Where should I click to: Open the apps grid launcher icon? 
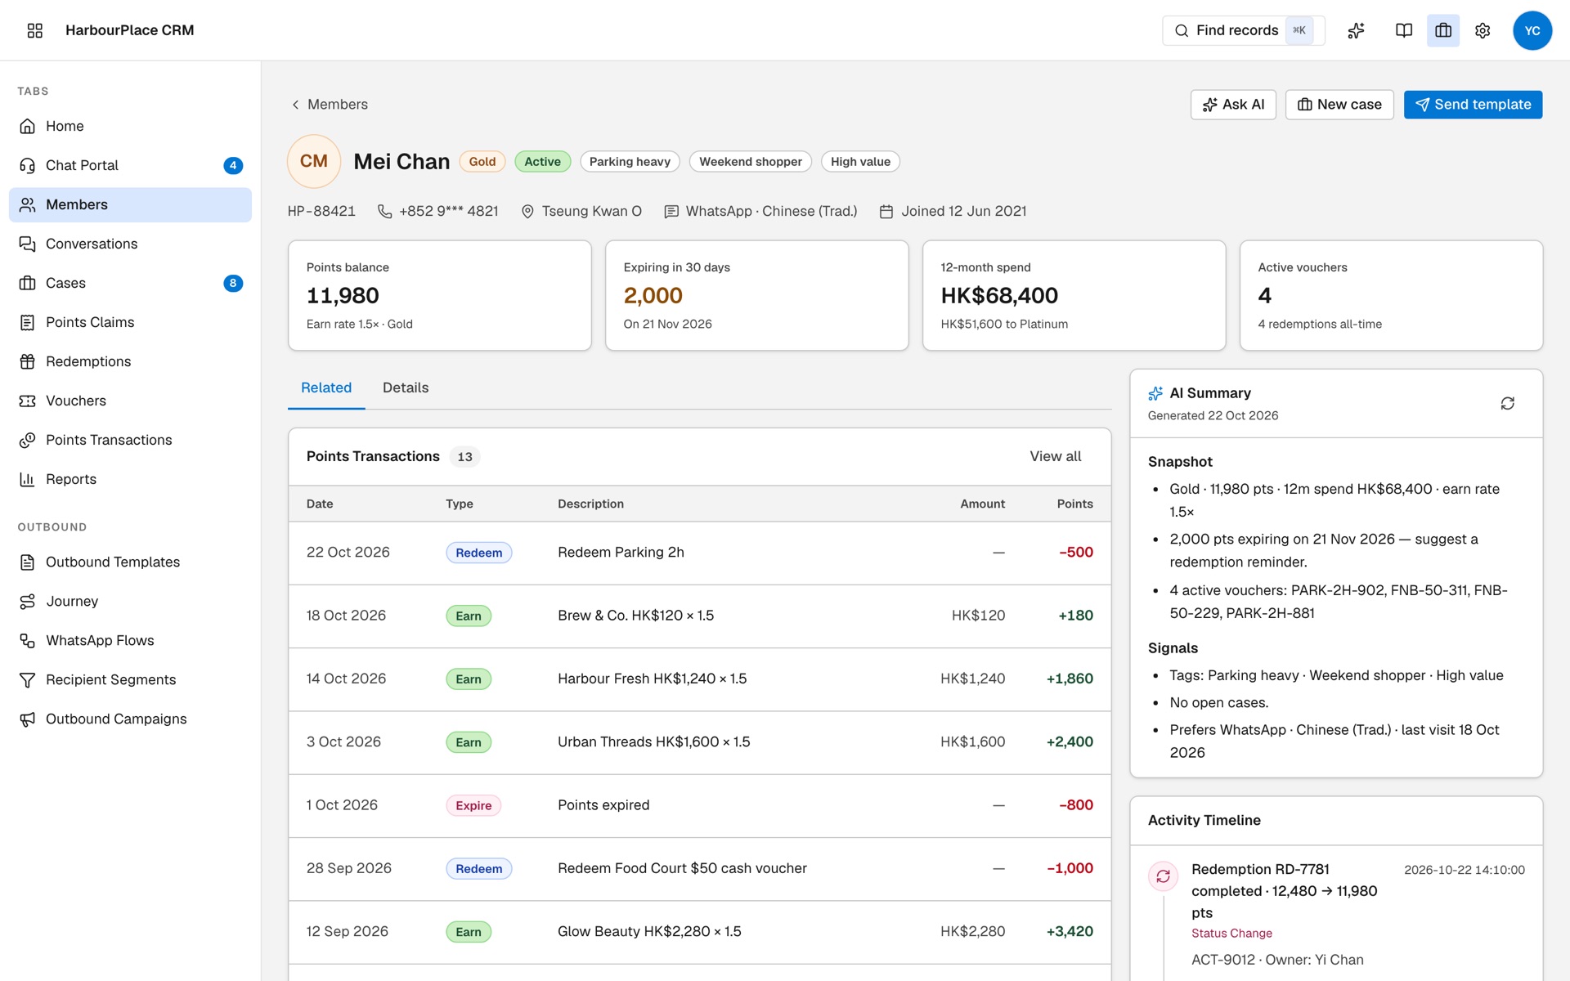[34, 30]
